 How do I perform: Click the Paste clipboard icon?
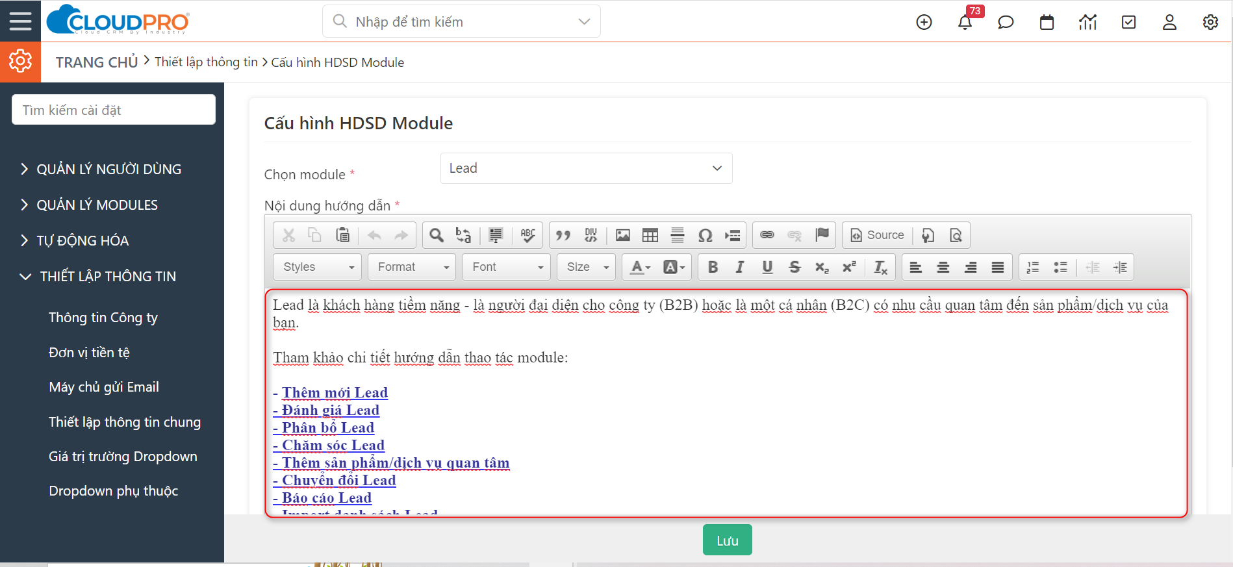(342, 235)
